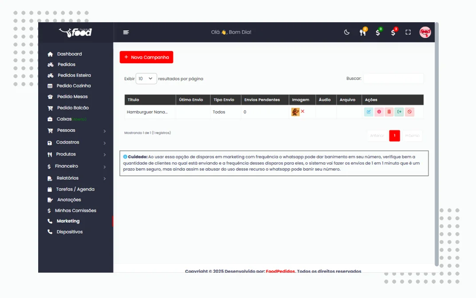The image size is (476, 298).
Task: Sort table by Título column header
Action: (150, 100)
